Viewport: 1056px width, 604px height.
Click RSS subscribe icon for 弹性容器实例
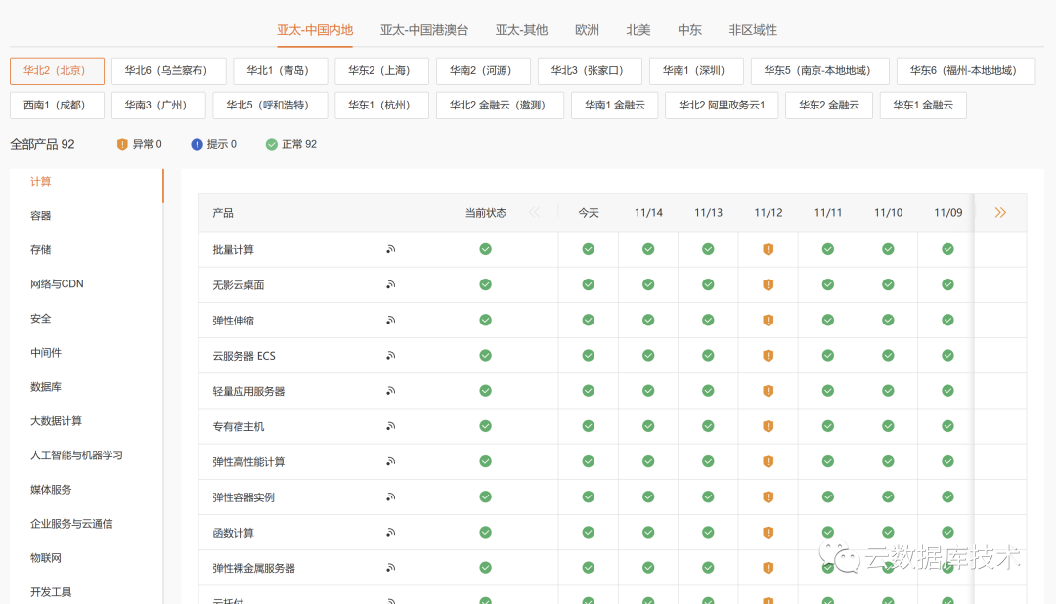pyautogui.click(x=390, y=497)
